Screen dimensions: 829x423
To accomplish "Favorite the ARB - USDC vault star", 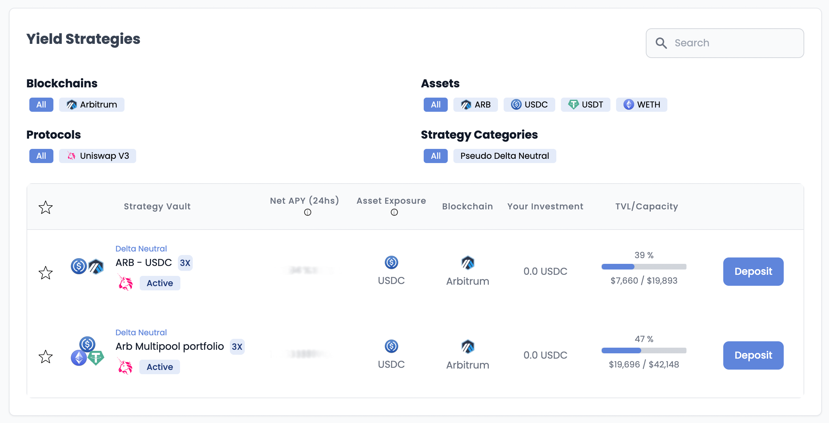I will click(46, 273).
